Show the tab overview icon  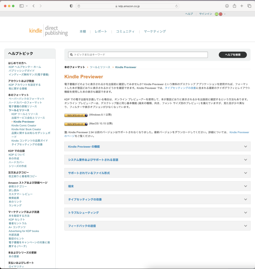pos(249,6)
